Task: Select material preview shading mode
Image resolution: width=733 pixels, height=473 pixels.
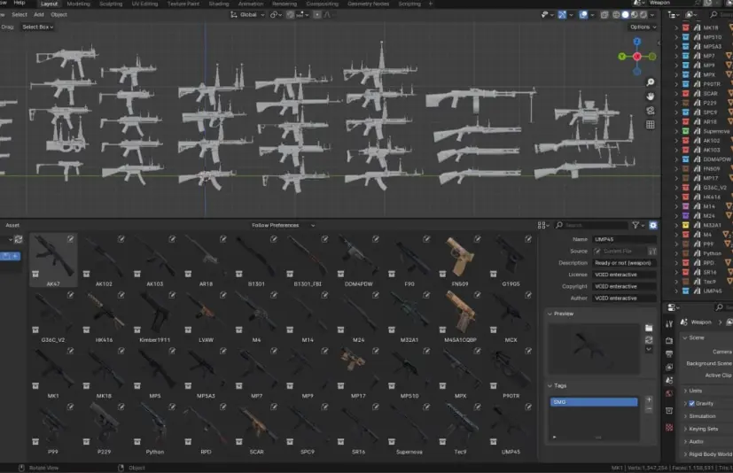Action: 634,15
